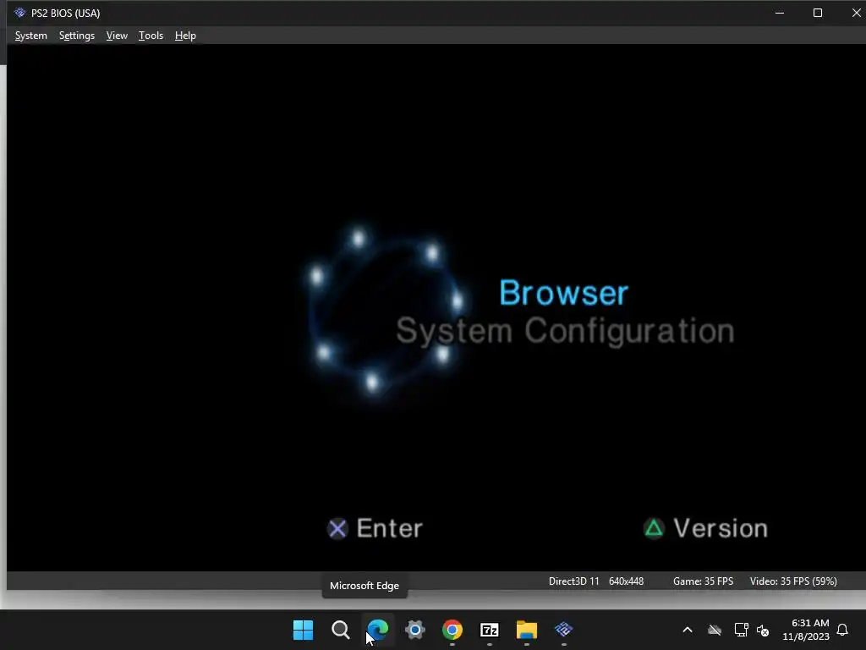Open the notifications bell
This screenshot has height=650, width=866.
coord(842,630)
